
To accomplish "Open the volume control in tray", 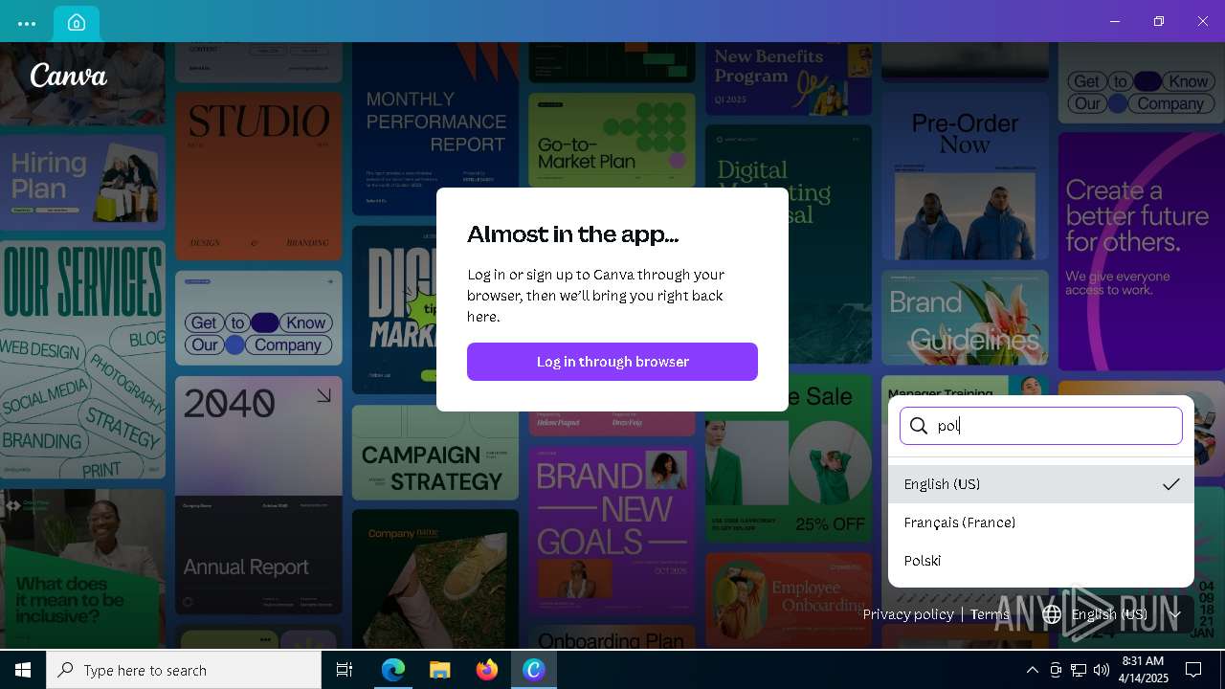I will 1102,670.
